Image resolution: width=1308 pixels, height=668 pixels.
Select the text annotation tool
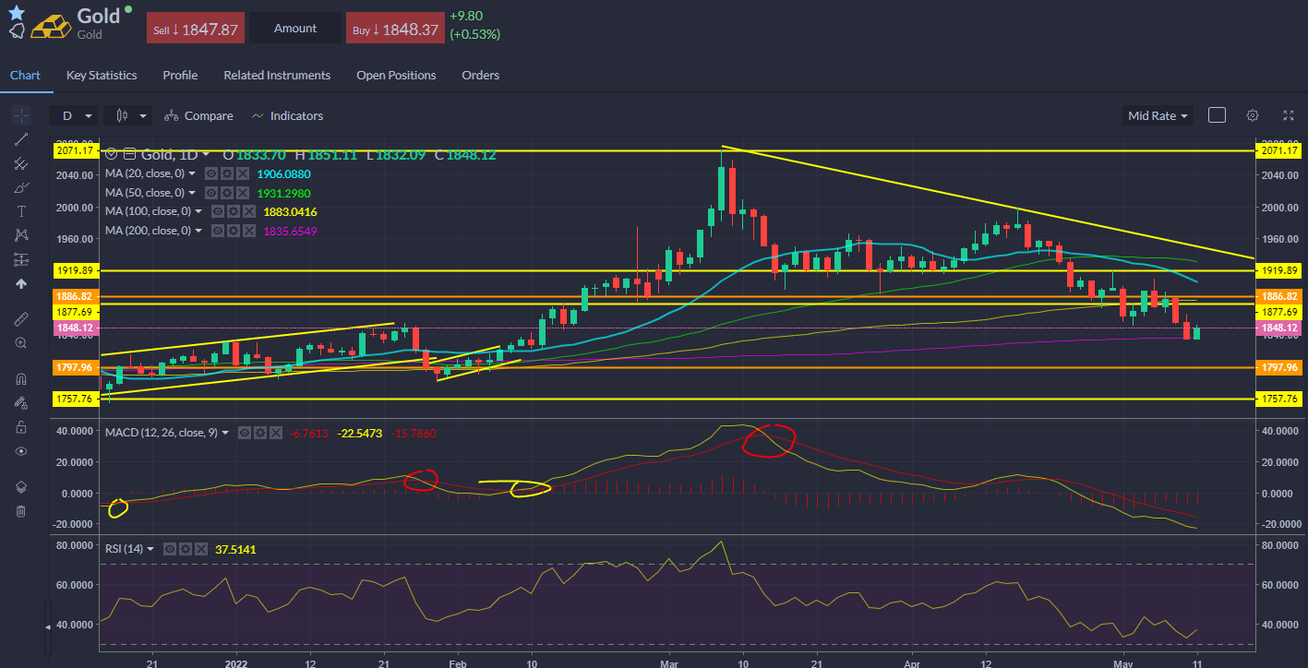point(21,211)
